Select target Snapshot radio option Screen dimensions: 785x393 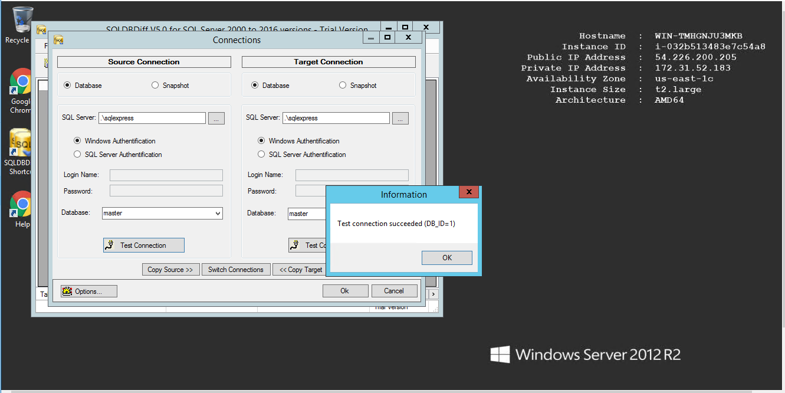343,86
